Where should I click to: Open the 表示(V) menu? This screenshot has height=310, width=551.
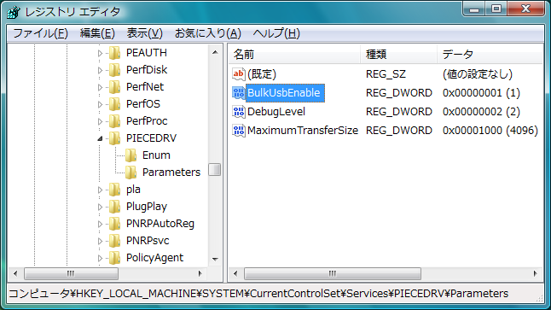(x=144, y=33)
